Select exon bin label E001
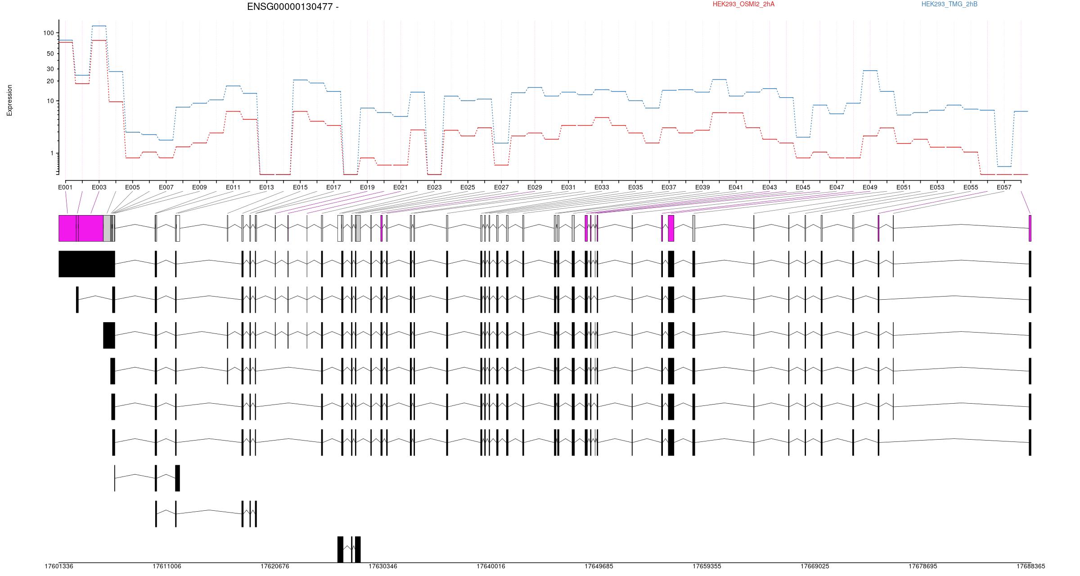The width and height of the screenshot is (1080, 576). [x=65, y=187]
